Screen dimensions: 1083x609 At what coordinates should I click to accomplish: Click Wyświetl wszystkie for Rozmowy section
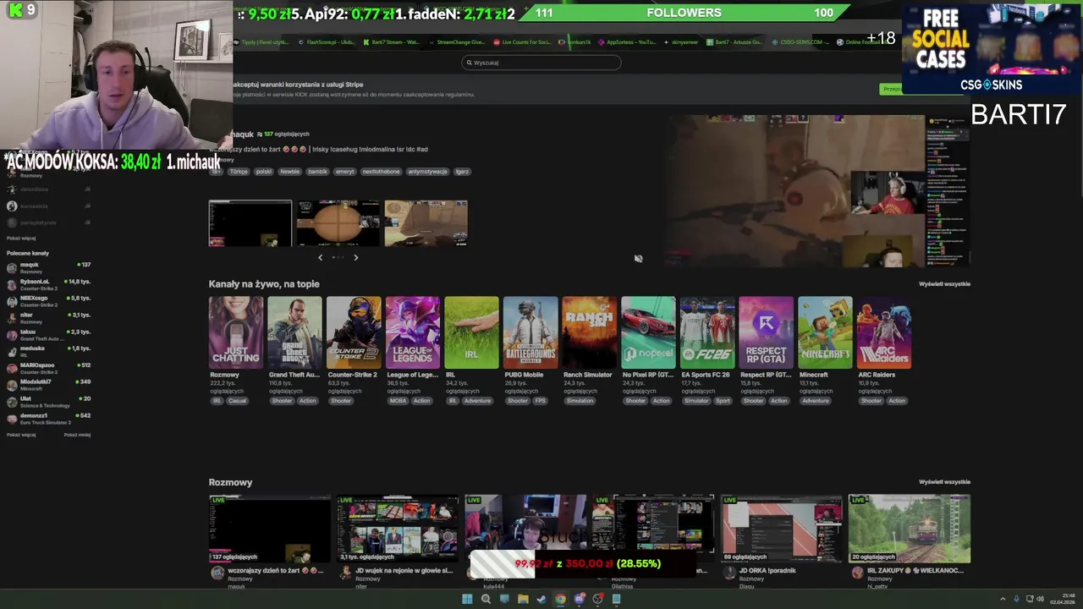coord(944,482)
